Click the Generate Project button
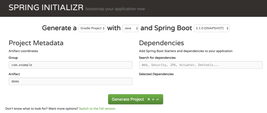Image resolution: width=267 pixels, height=113 pixels. pyautogui.click(x=135, y=99)
